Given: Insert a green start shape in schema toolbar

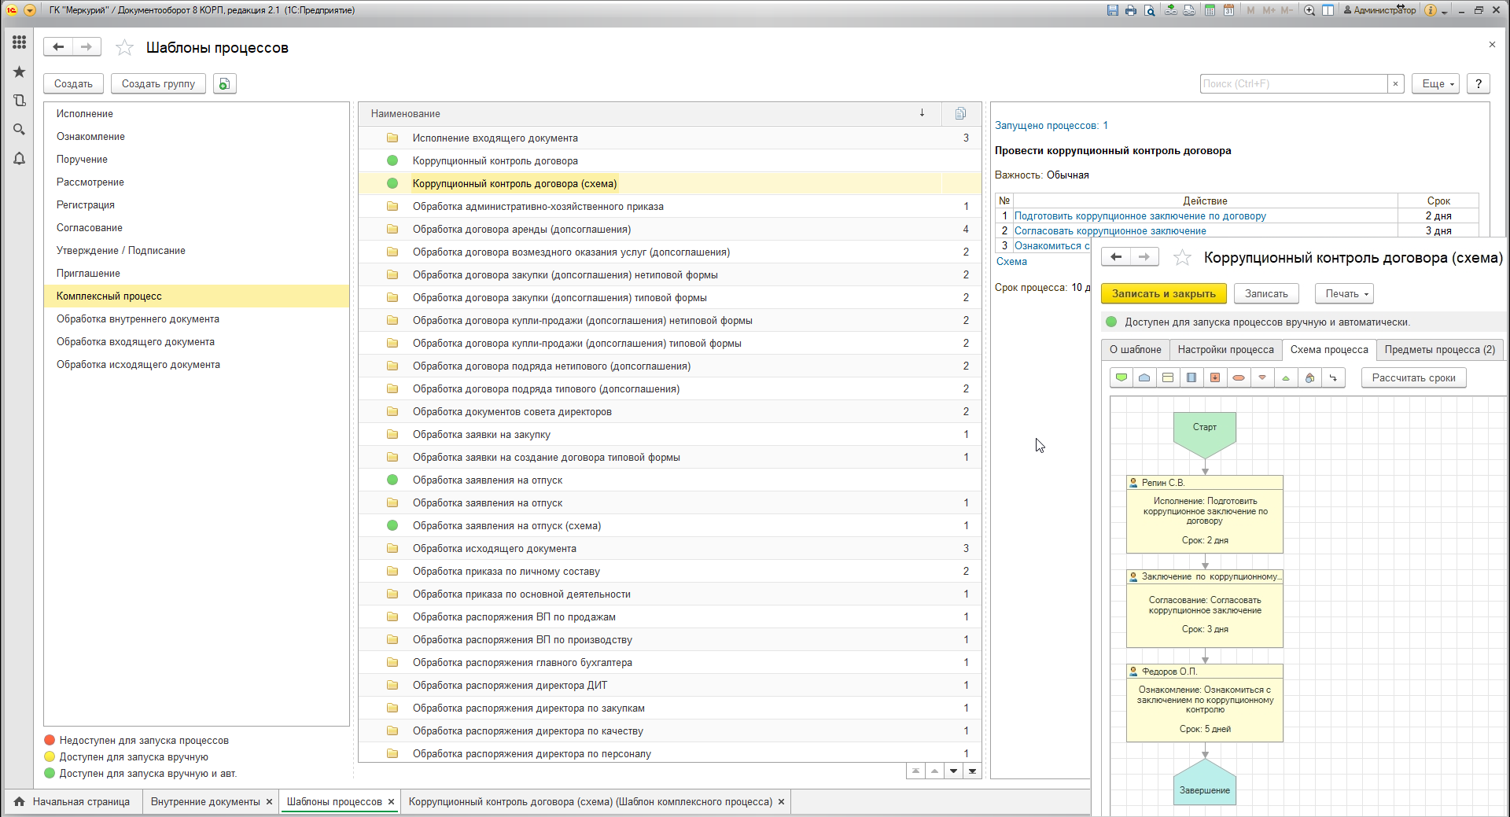Looking at the screenshot, I should [x=1121, y=378].
